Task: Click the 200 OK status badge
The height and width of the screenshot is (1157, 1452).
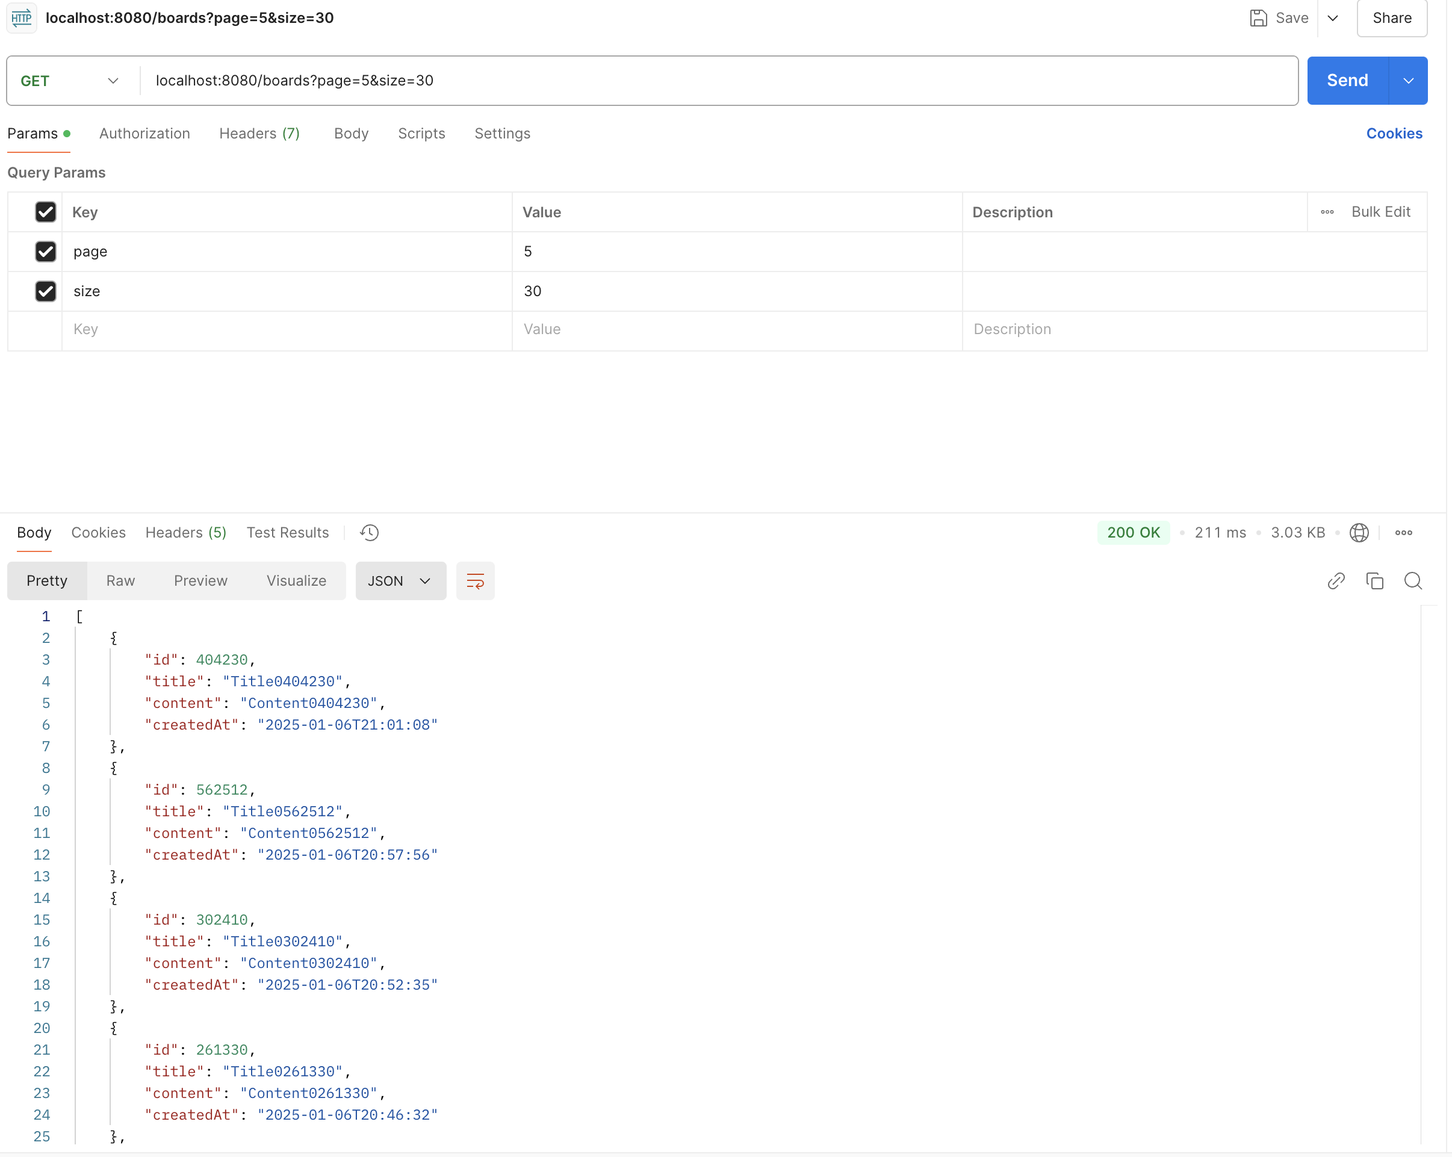Action: point(1134,533)
